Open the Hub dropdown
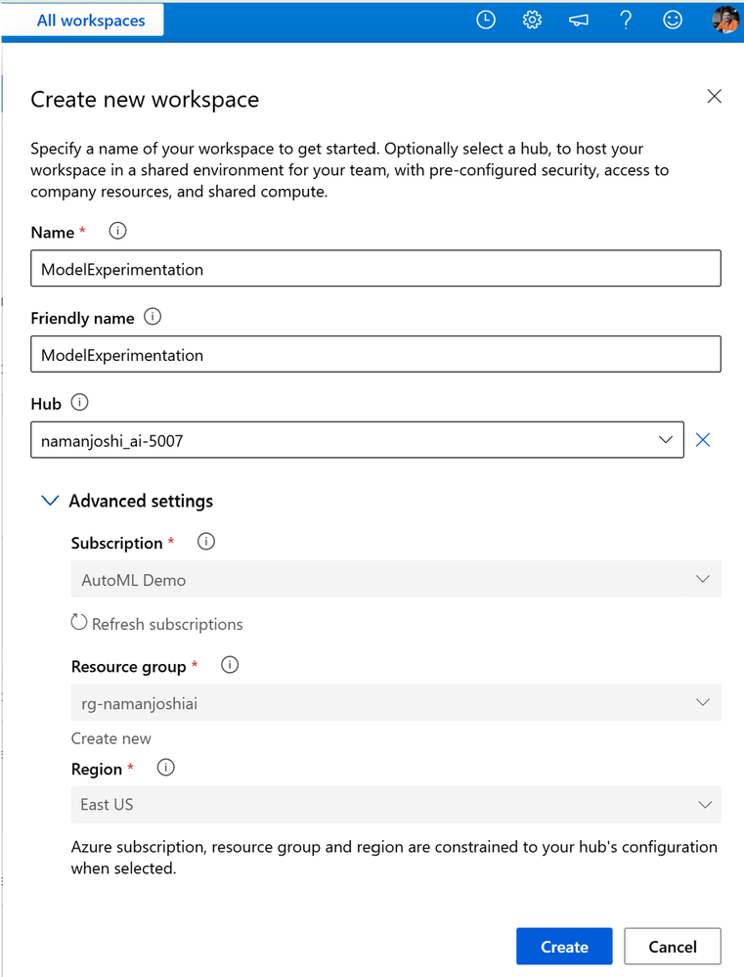 (357, 440)
